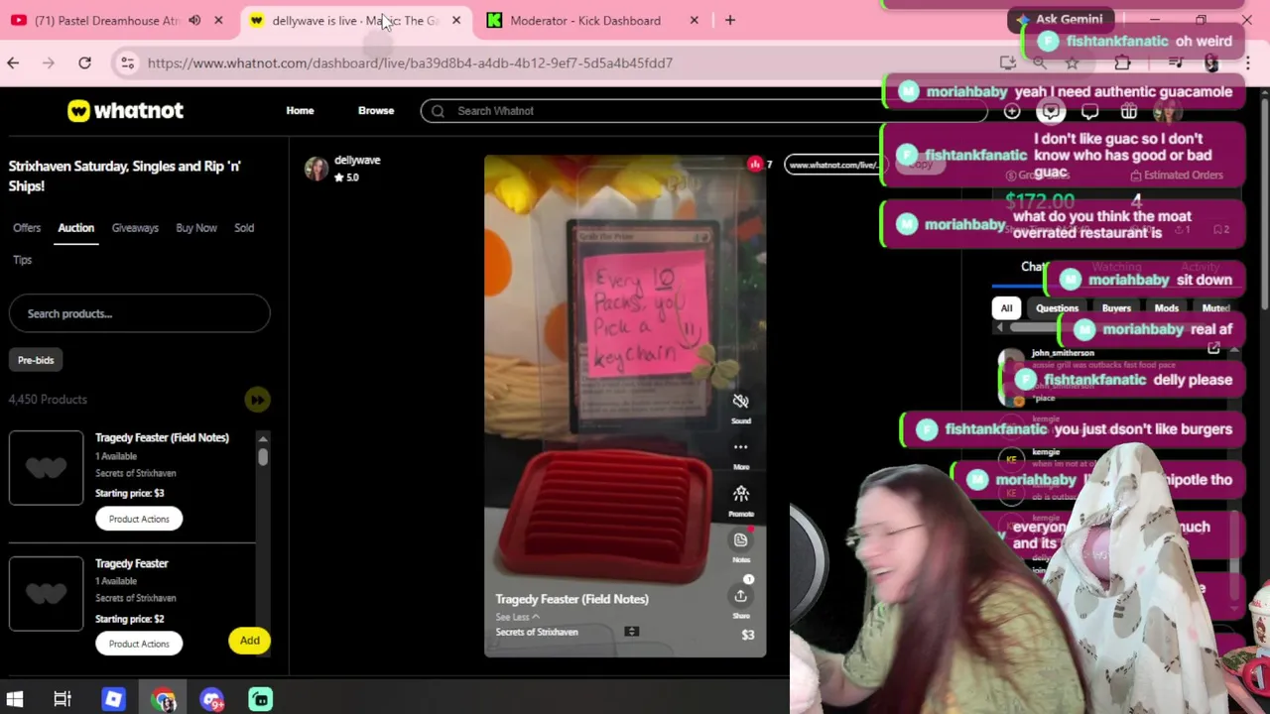Click the dellywave seller avatar
The image size is (1270, 714).
pos(317,169)
